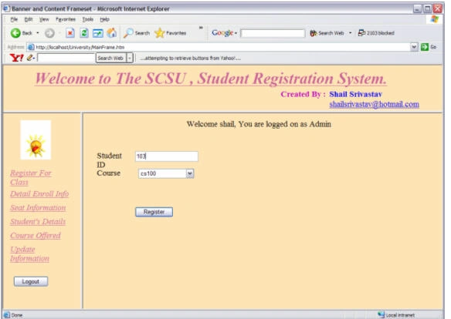
Task: Open the Favorites menu
Action: (x=66, y=19)
